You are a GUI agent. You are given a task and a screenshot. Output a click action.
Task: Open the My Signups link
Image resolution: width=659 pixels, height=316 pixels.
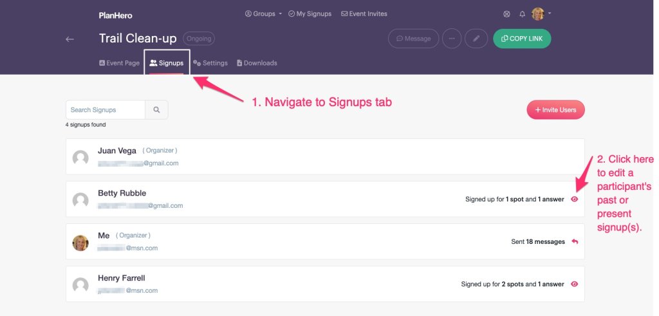tap(310, 14)
